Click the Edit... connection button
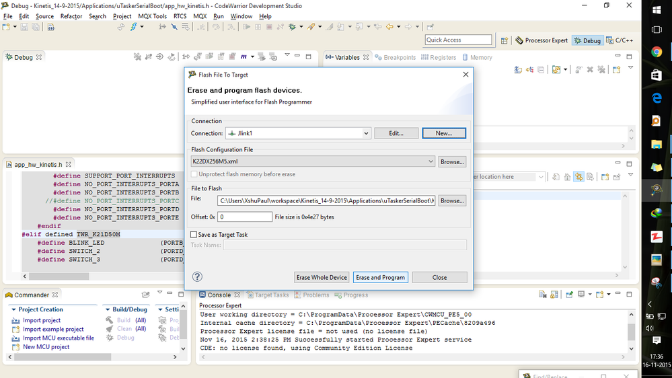Image resolution: width=672 pixels, height=378 pixels. (396, 133)
